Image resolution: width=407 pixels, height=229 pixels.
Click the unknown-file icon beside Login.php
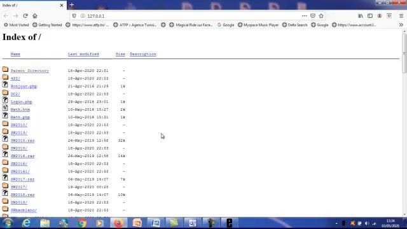click(x=5, y=101)
